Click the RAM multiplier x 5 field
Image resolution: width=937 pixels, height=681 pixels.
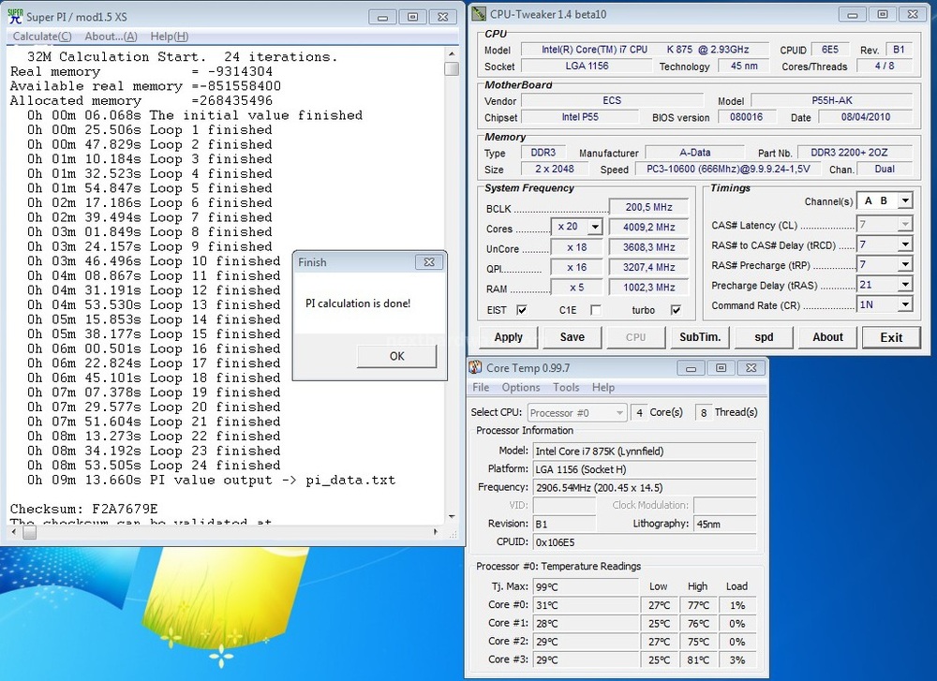(576, 288)
